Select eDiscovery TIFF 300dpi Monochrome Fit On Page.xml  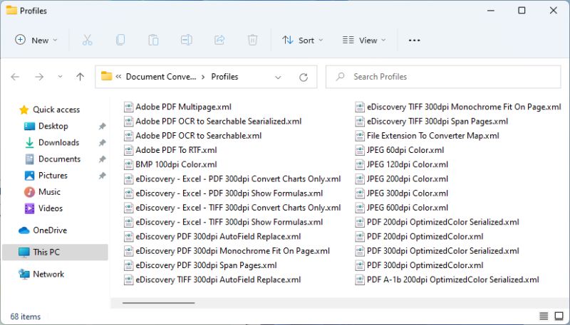pyautogui.click(x=464, y=107)
